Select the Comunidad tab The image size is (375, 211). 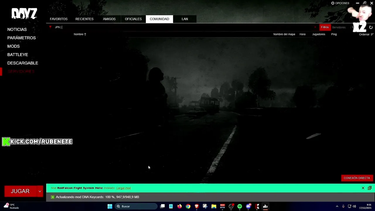coord(159,19)
